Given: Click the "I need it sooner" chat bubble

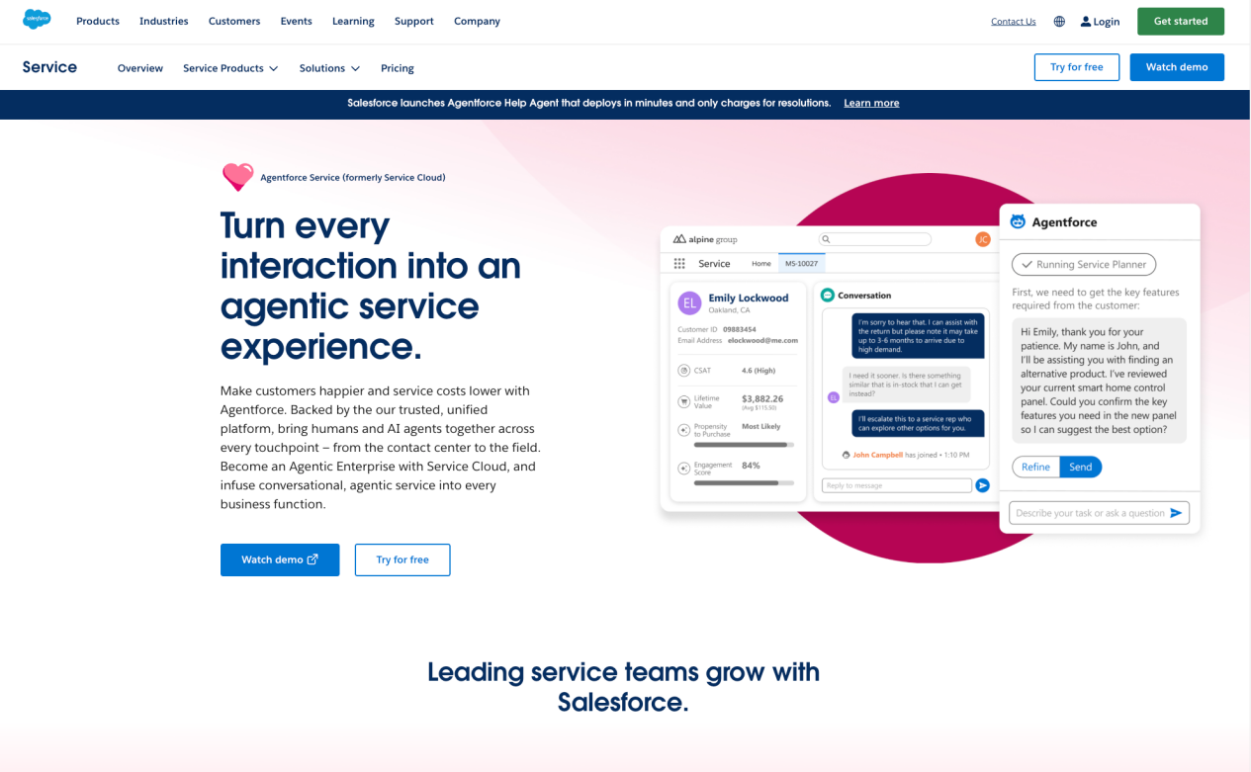Looking at the screenshot, I should [x=907, y=385].
